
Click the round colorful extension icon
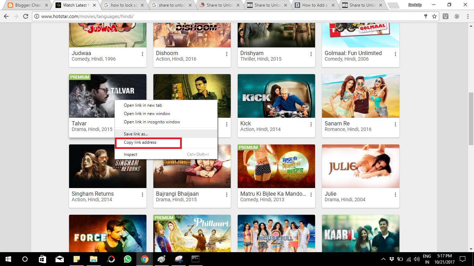[x=457, y=16]
